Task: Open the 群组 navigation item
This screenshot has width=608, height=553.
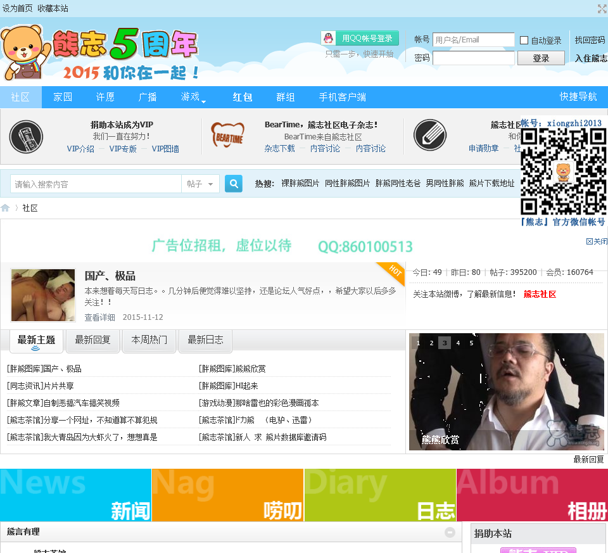Action: click(x=286, y=97)
